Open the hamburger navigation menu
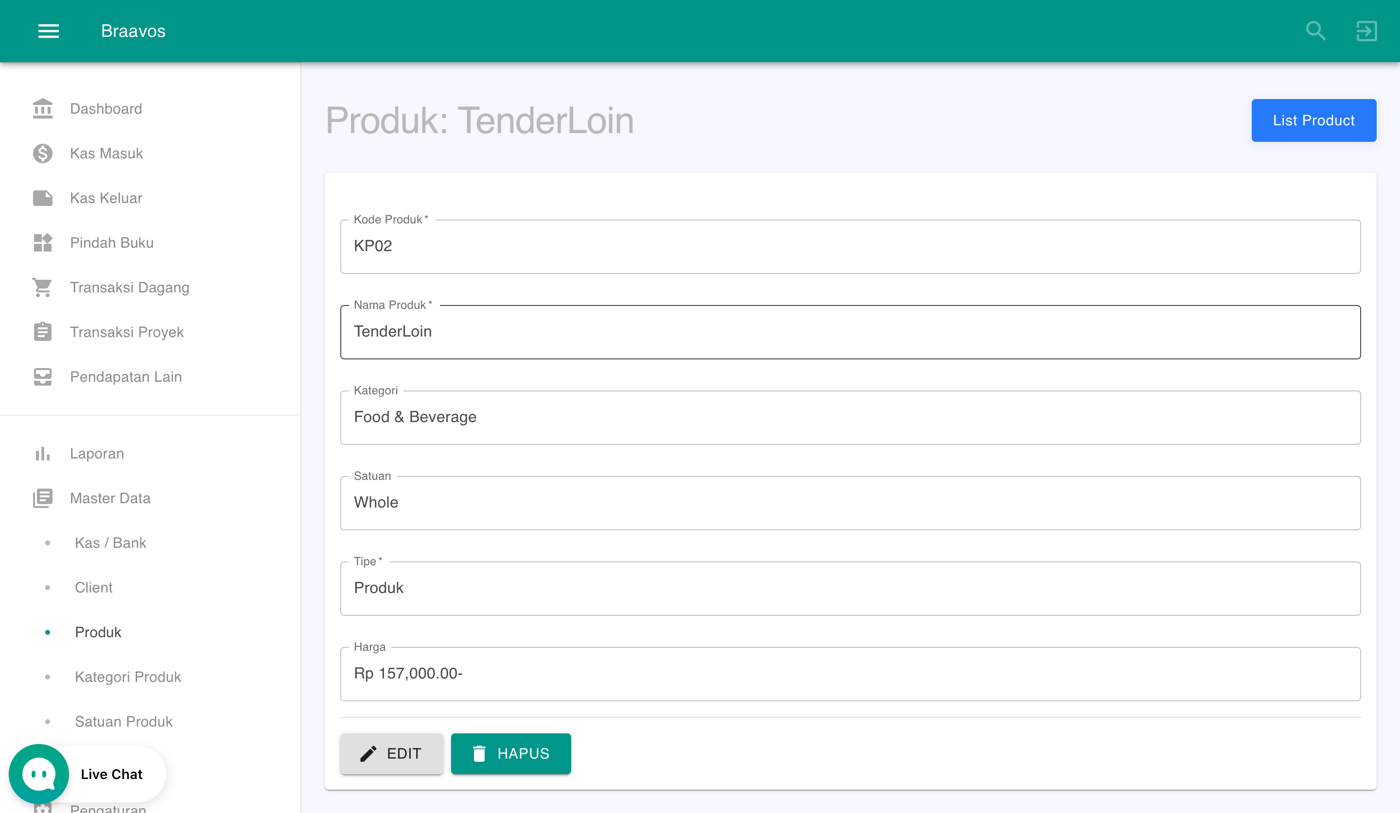The height and width of the screenshot is (813, 1400). [48, 31]
